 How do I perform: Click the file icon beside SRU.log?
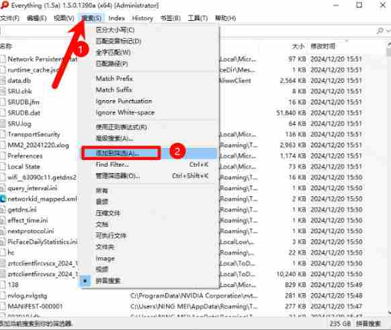pos(3,124)
